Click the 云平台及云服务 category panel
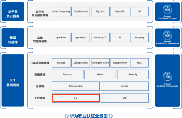182x118 pixels. click(x=13, y=11)
